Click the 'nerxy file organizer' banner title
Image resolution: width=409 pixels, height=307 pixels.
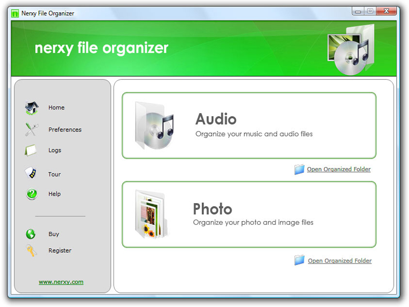101,49
